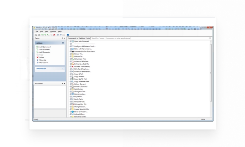245x147 pixels.
Task: Open the View menu
Action: click(47, 32)
